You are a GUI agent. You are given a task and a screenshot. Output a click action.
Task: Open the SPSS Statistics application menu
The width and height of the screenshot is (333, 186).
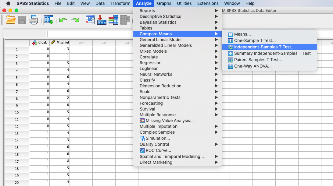click(33, 3)
